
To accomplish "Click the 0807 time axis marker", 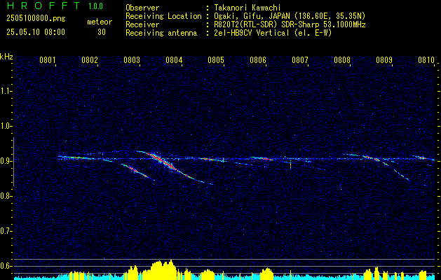I will pos(300,60).
